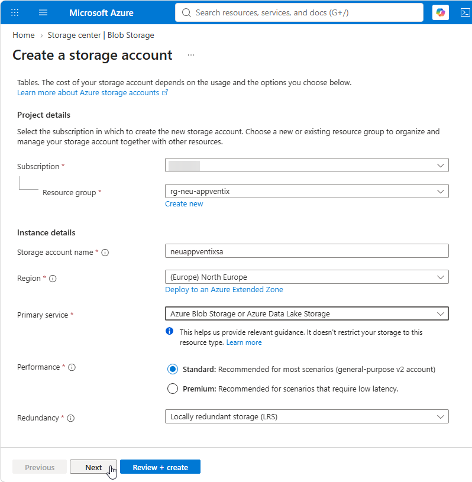Open the portal hamburger menu

pyautogui.click(x=43, y=12)
